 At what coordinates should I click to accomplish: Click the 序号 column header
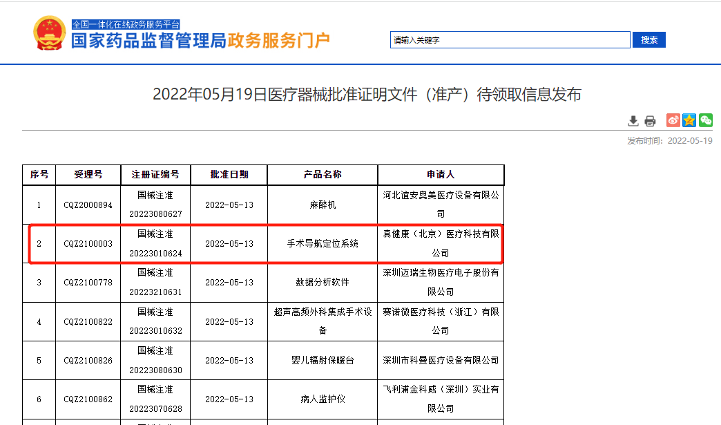click(39, 175)
